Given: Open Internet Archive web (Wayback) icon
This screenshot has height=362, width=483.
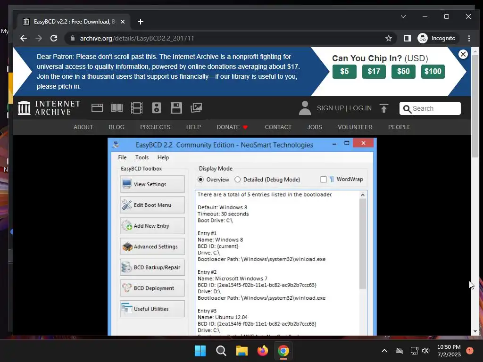Looking at the screenshot, I should [x=97, y=108].
